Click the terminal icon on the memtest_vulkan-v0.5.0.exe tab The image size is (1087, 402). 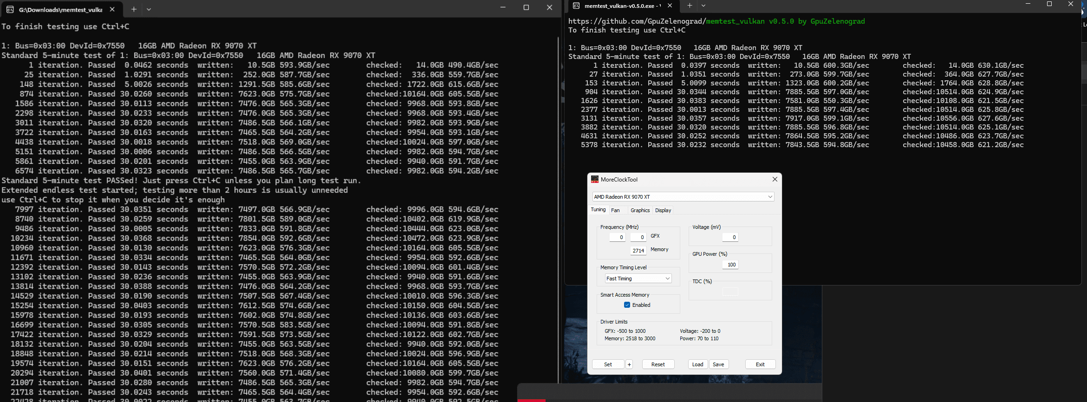(x=576, y=6)
